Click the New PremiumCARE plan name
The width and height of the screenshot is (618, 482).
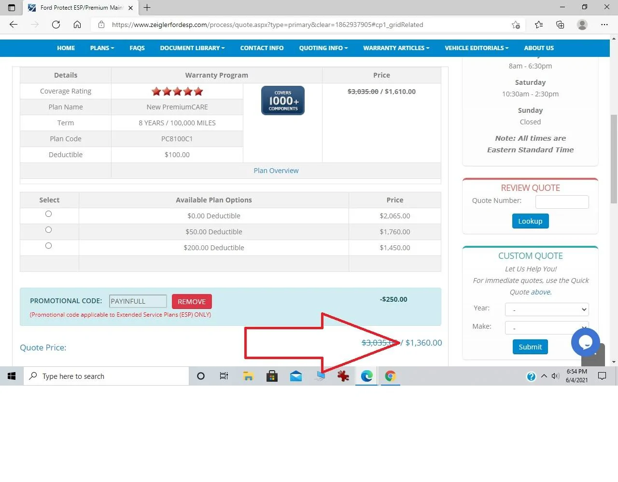coord(177,107)
